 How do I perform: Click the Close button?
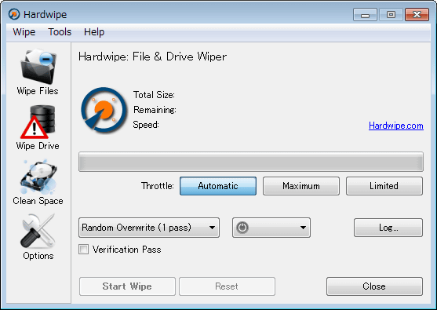(374, 286)
